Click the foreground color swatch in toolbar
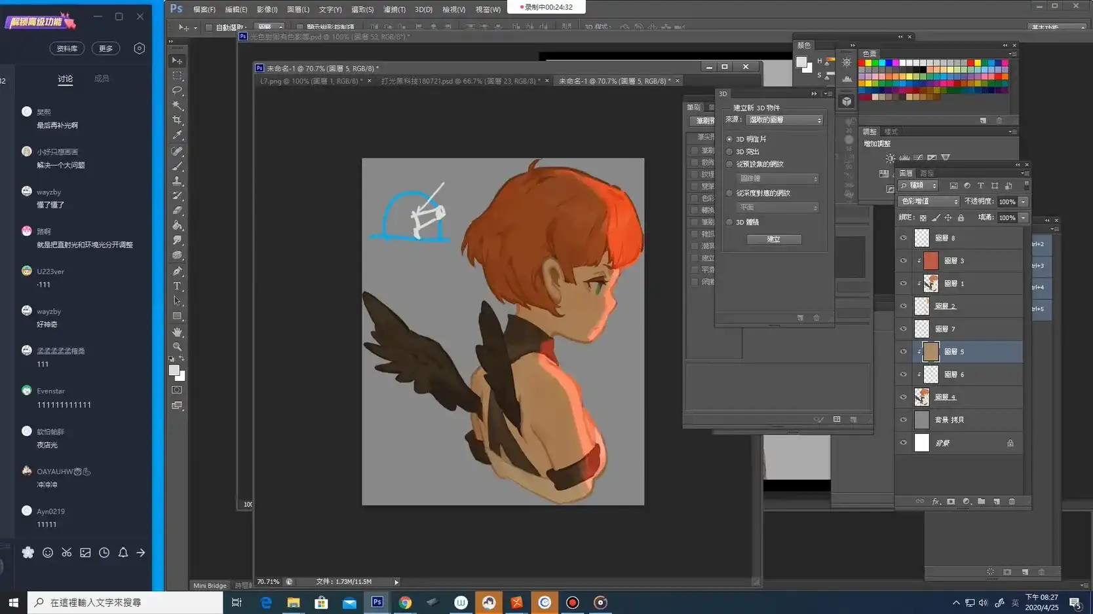 point(174,370)
